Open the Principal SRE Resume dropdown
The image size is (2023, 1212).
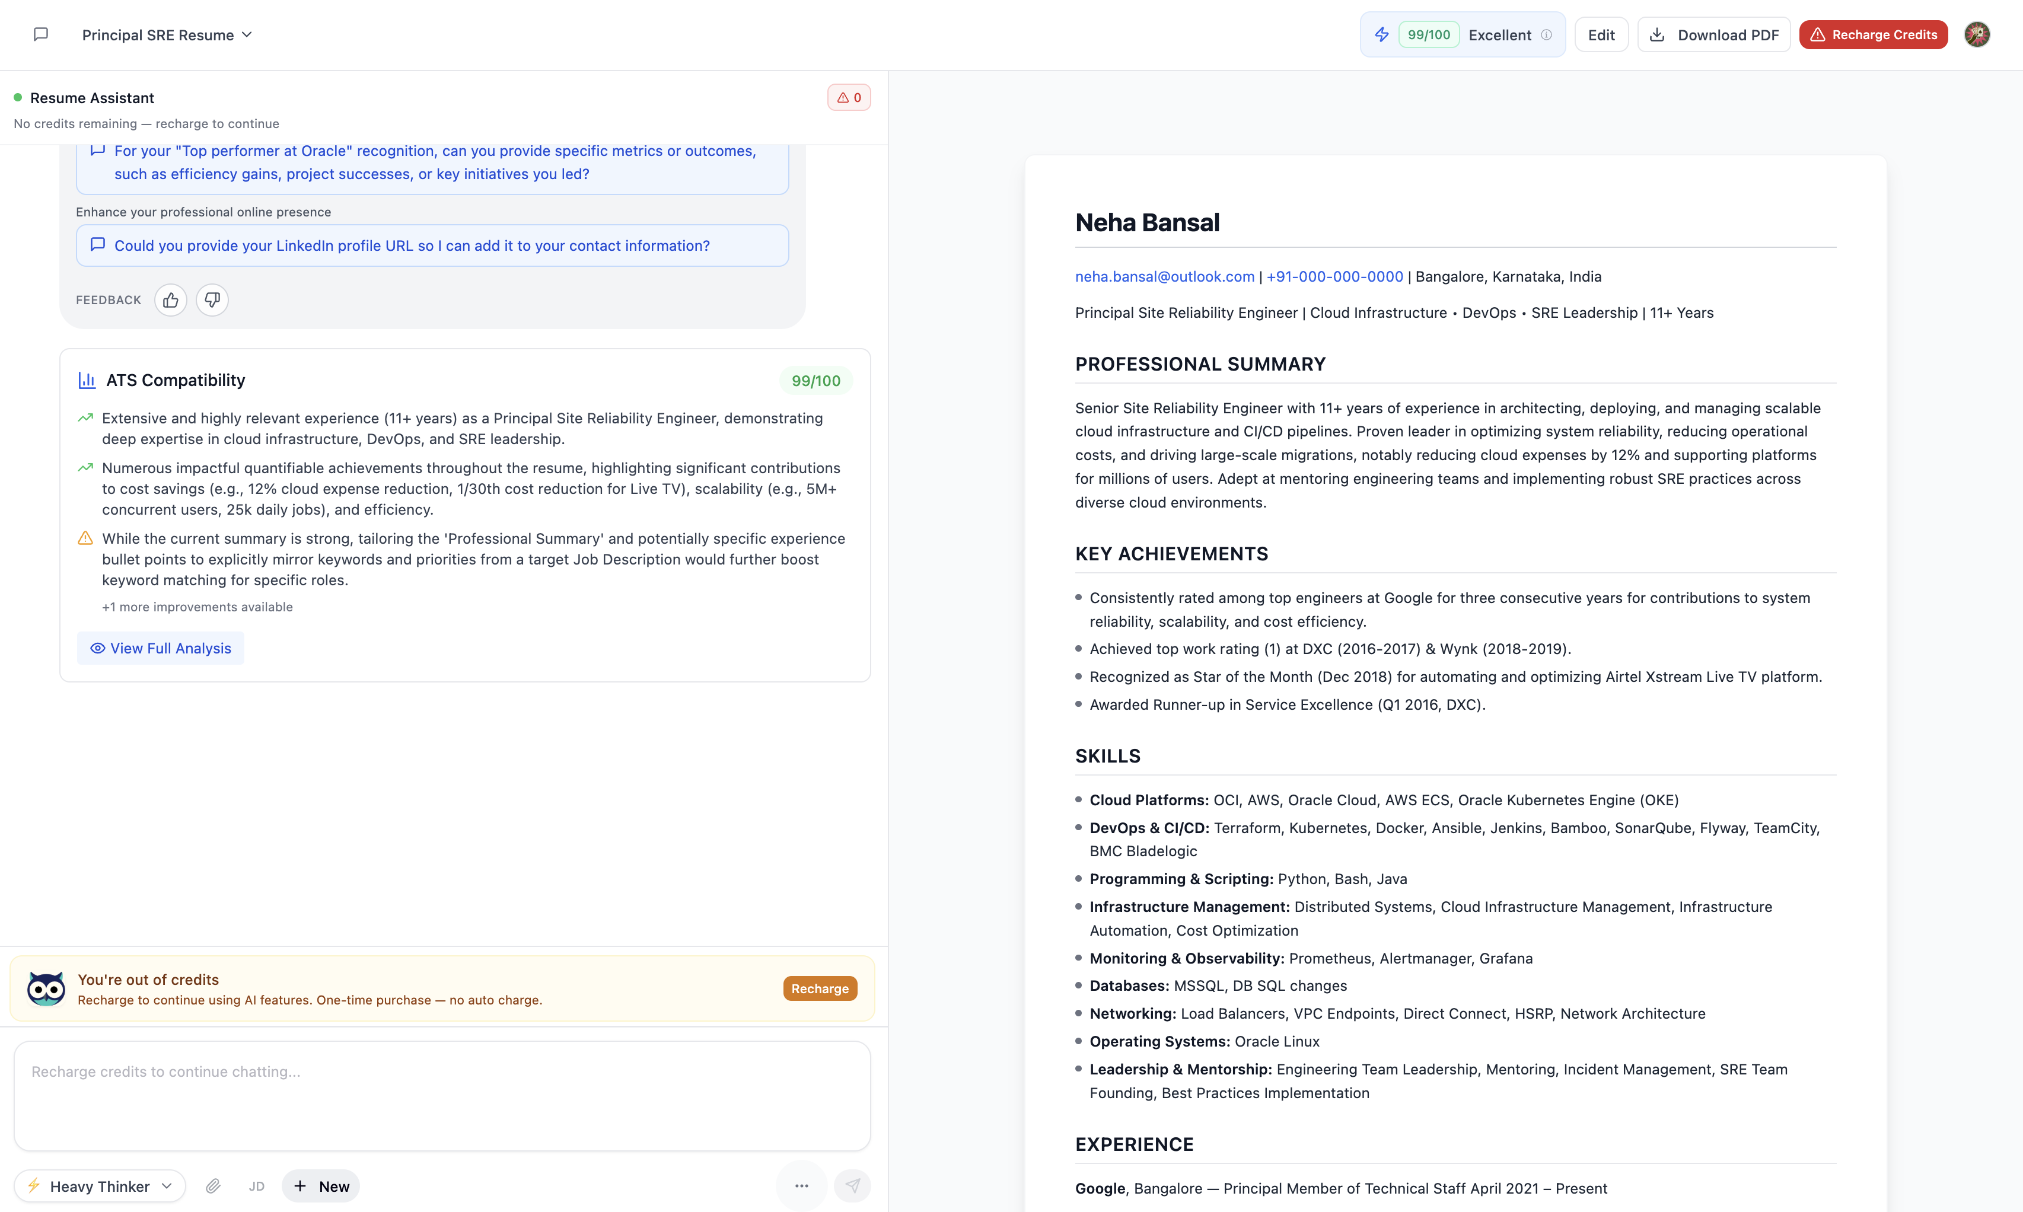(x=167, y=34)
